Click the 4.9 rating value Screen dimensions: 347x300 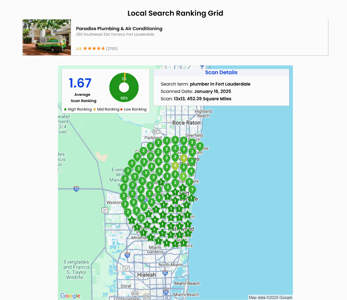(79, 49)
